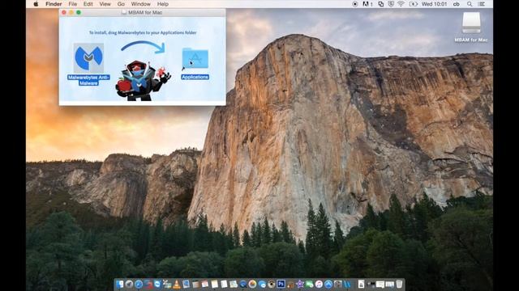Open the File menu

72,4
